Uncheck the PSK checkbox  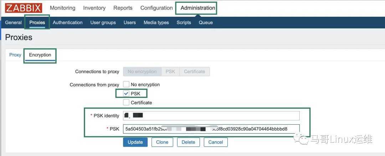tap(126, 93)
